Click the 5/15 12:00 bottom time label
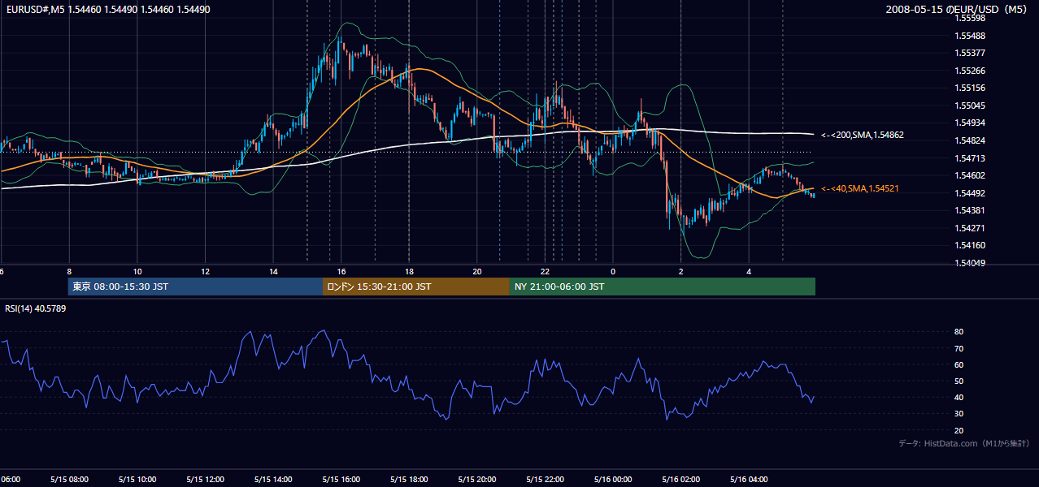 click(x=205, y=480)
